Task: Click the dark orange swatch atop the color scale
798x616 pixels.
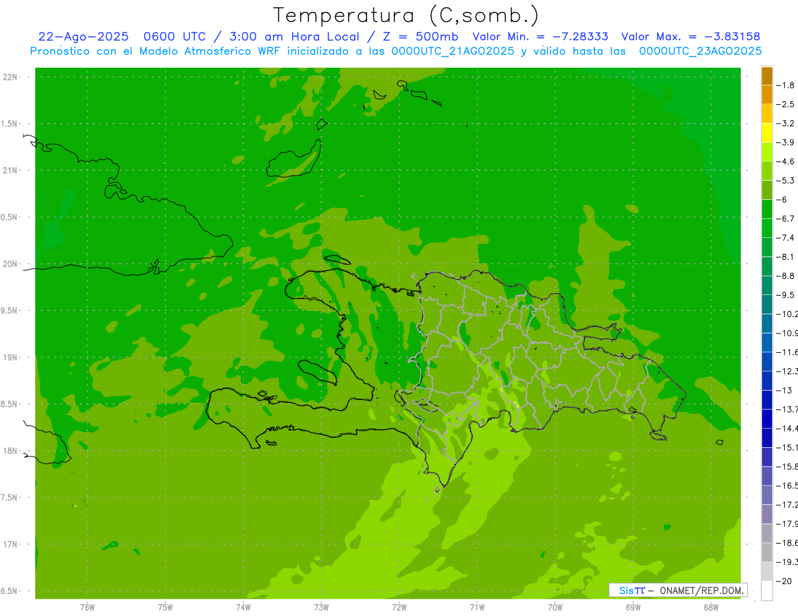Action: tap(767, 76)
